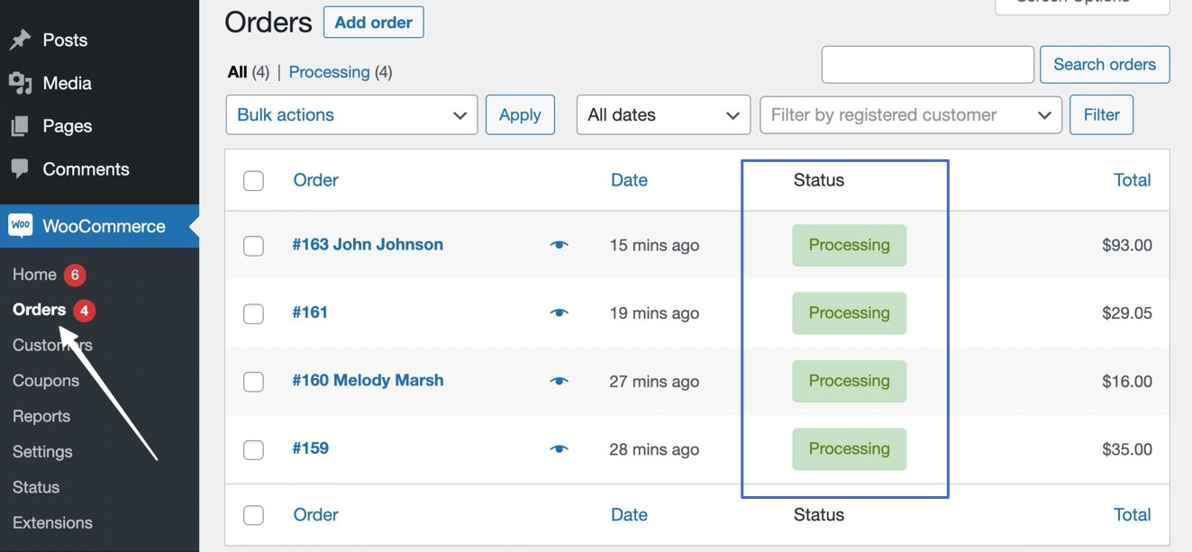Click the red 4 badge beside Orders
This screenshot has width=1192, height=552.
coord(84,311)
